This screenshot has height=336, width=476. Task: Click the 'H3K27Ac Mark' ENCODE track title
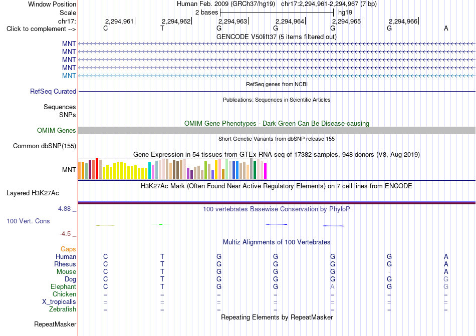276,186
